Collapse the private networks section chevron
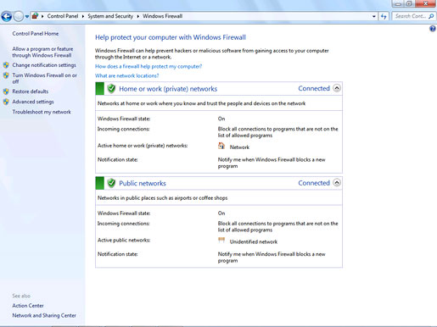Image resolution: width=437 pixels, height=327 pixels. tap(337, 88)
